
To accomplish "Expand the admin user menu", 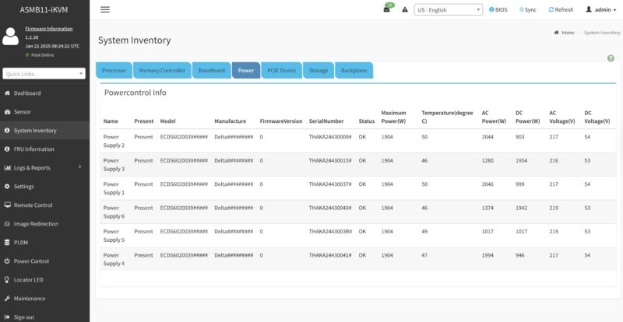I will [601, 9].
